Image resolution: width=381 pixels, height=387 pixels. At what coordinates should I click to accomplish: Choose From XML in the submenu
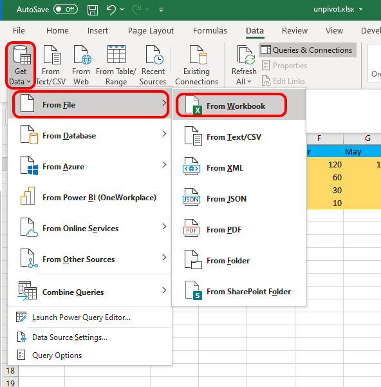pyautogui.click(x=239, y=167)
